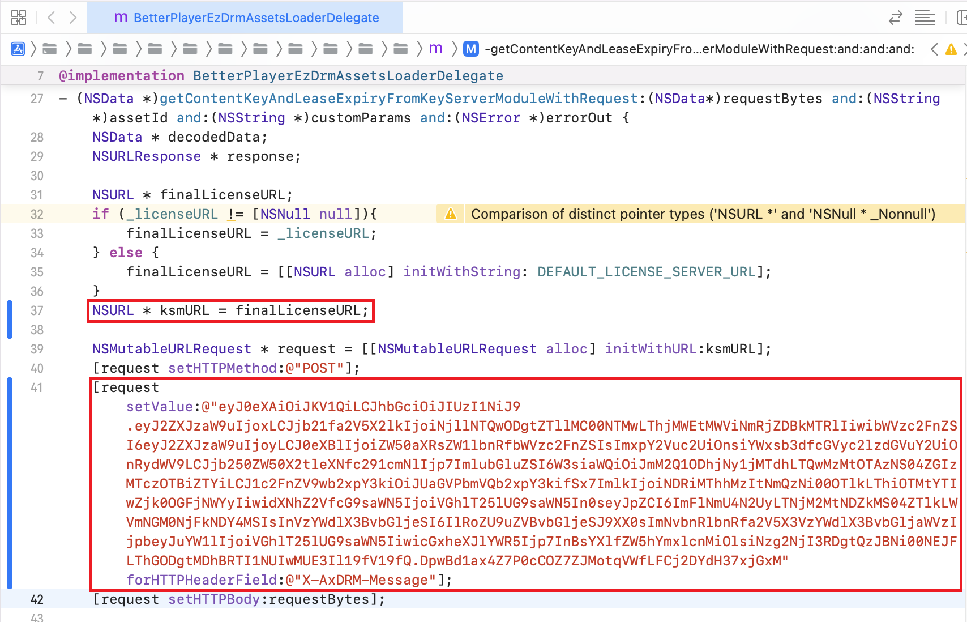This screenshot has width=967, height=622.
Task: Add a new editor split
Action: 961,18
